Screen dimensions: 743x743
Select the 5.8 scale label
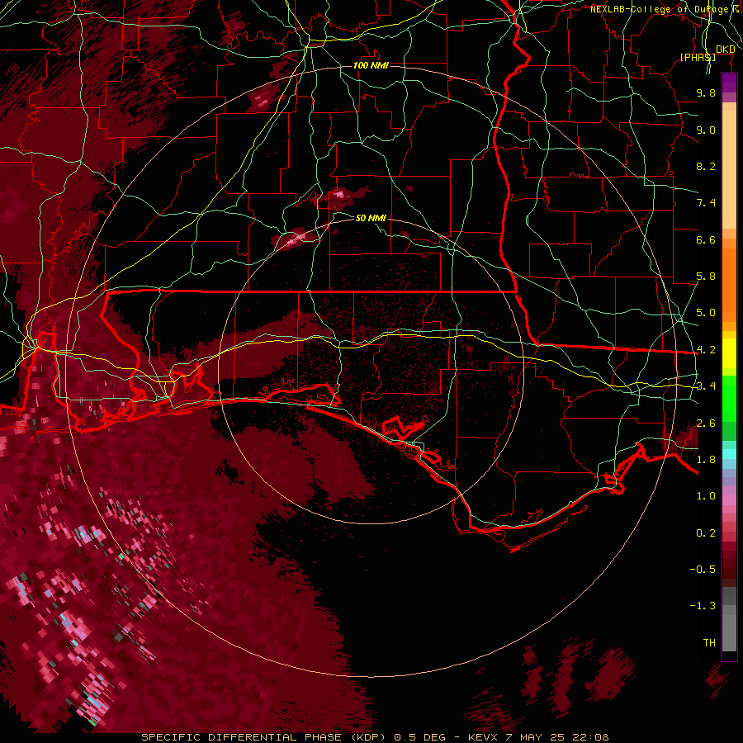[x=706, y=277]
